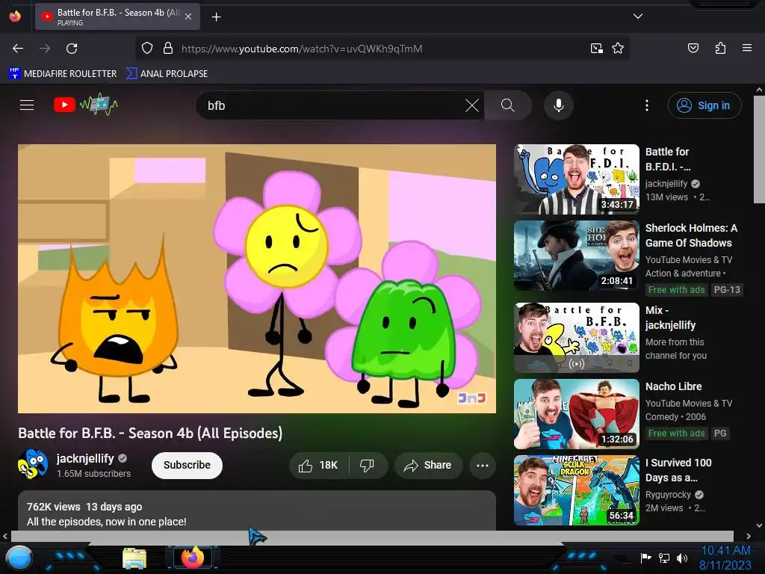Click the forward navigation arrow
This screenshot has width=765, height=574.
(x=45, y=49)
